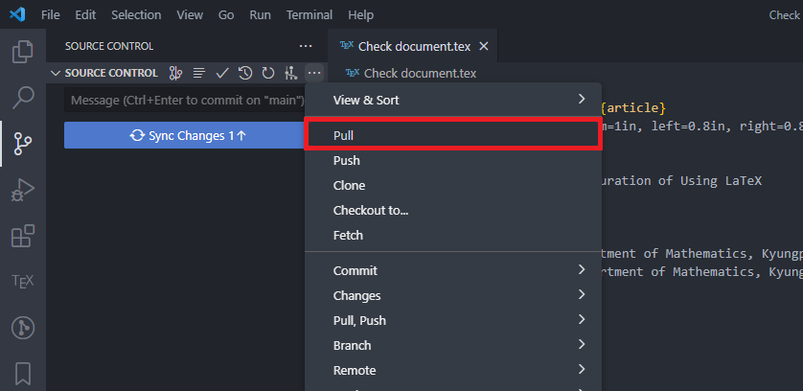Click the "tment of Mathematics, Kyungp" editor line
The height and width of the screenshot is (391, 803).
click(701, 253)
